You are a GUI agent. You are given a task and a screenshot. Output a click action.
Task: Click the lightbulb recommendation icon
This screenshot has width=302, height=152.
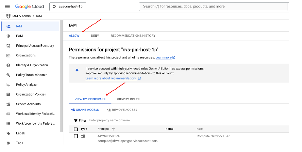[x=77, y=70]
